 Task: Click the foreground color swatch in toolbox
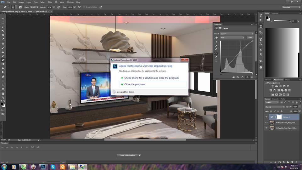2,104
